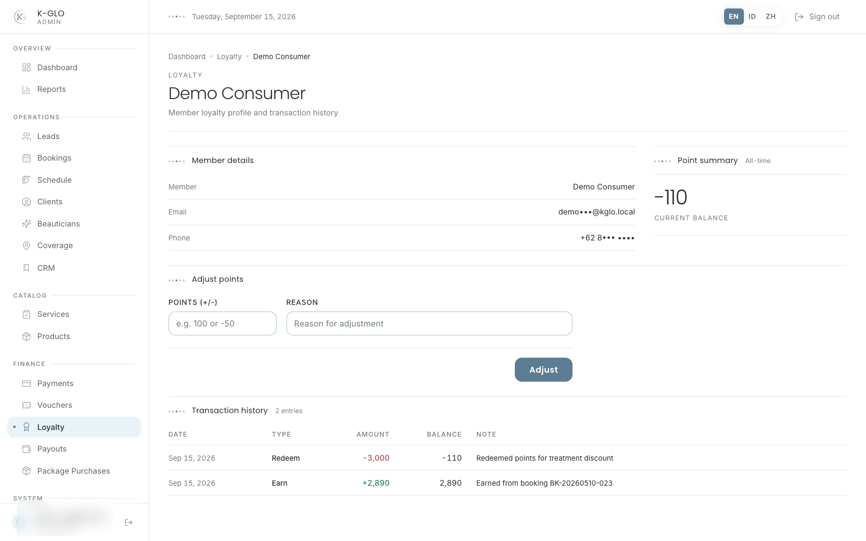Click the Schedule icon in sidebar
The image size is (866, 541).
(26, 180)
